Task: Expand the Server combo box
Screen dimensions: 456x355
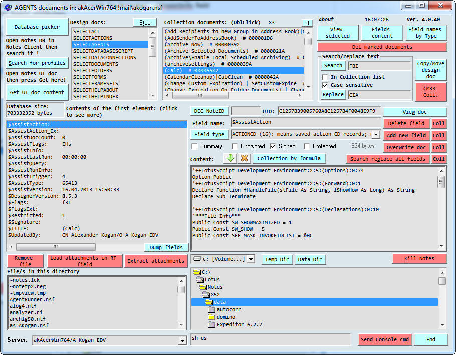Action: (182, 340)
